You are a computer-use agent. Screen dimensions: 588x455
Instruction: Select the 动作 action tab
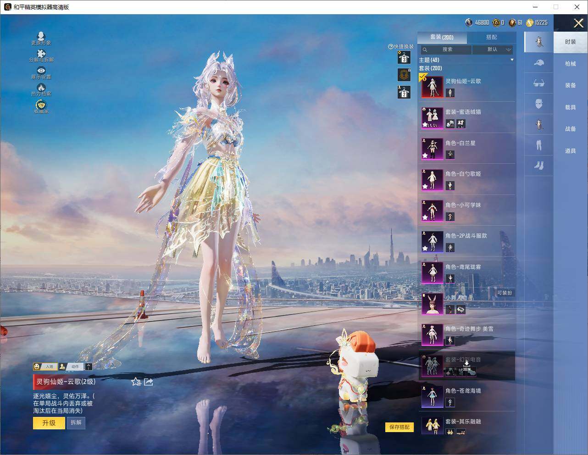tap(71, 366)
